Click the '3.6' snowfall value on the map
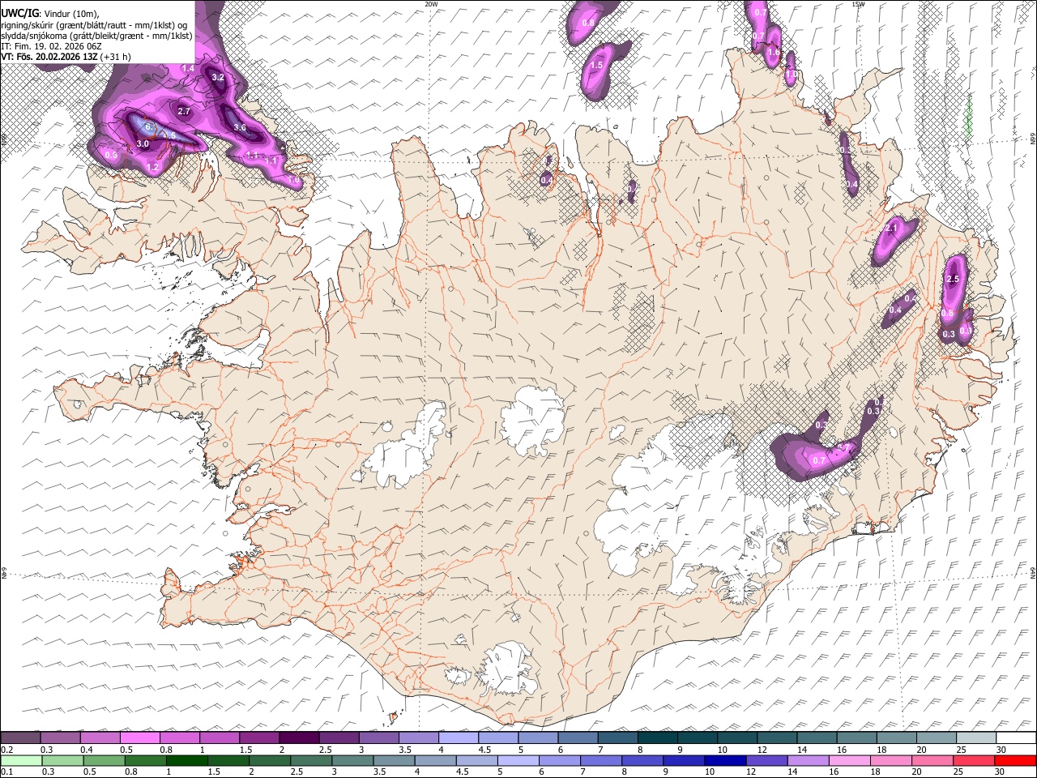Screen dimensions: 1037x778 (240, 127)
